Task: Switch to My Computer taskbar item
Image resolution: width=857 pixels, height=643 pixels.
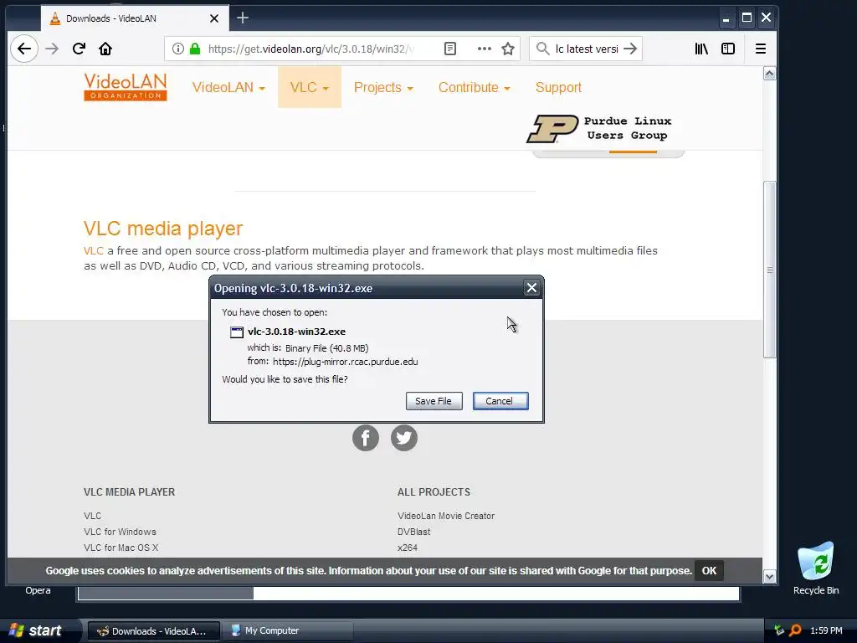Action: tap(288, 631)
